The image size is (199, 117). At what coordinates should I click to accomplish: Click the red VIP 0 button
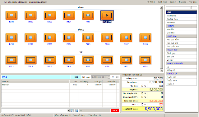115,110
